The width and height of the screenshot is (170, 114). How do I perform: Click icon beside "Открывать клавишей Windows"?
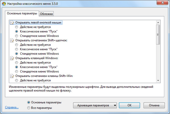coord(12,58)
